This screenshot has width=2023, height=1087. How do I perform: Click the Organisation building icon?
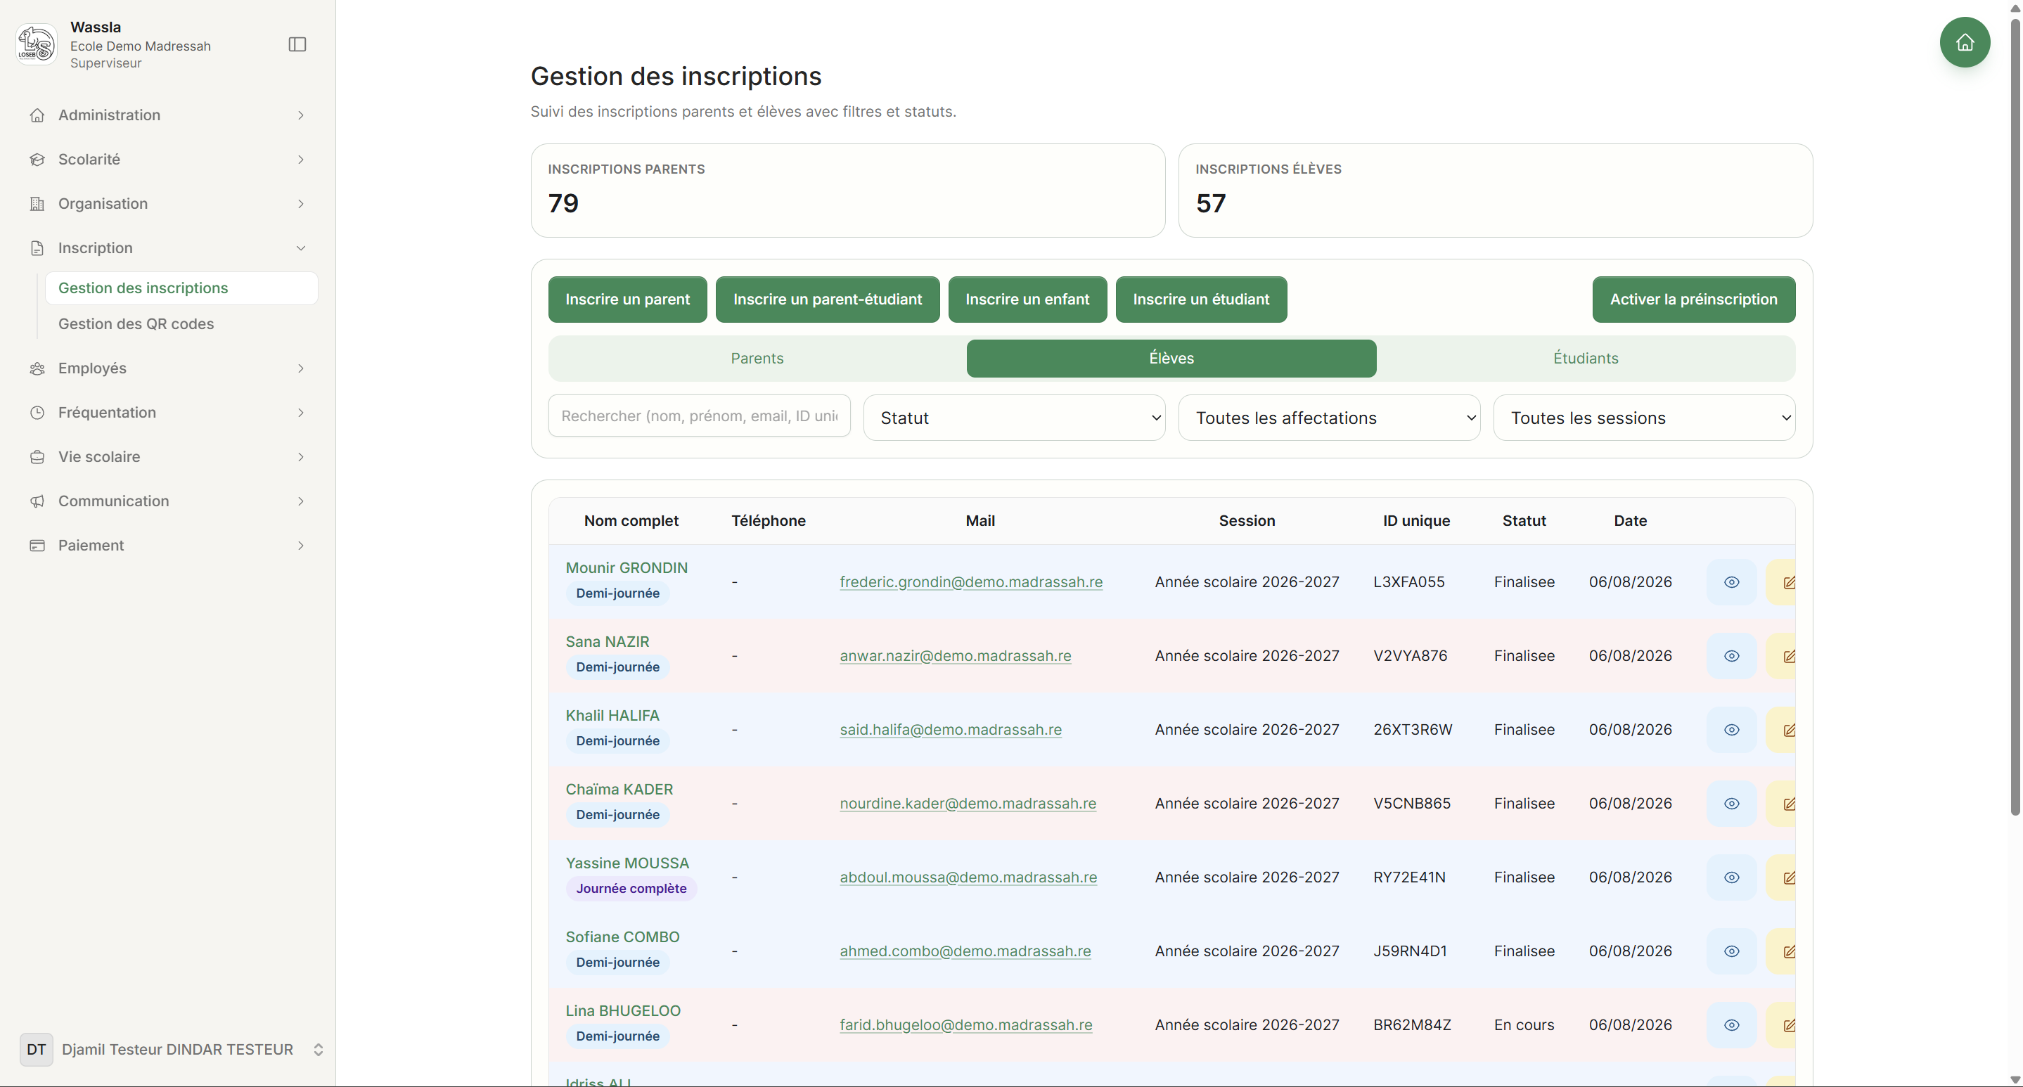(37, 204)
